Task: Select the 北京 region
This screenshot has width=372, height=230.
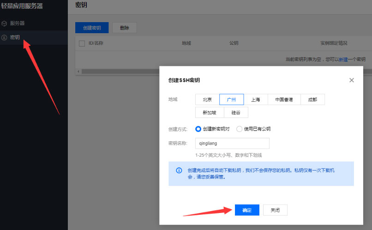Action: [x=207, y=100]
